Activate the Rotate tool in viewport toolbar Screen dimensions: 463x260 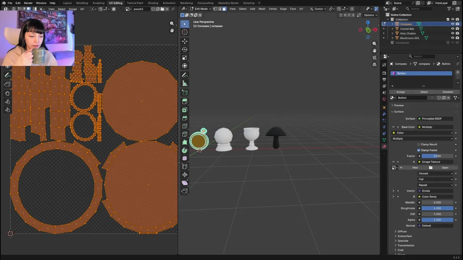click(x=184, y=49)
